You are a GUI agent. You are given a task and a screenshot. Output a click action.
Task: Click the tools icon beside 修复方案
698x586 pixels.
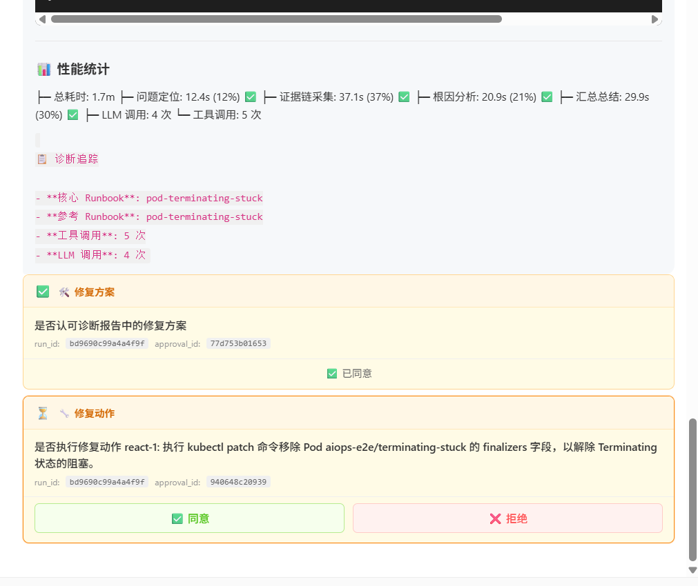point(64,292)
